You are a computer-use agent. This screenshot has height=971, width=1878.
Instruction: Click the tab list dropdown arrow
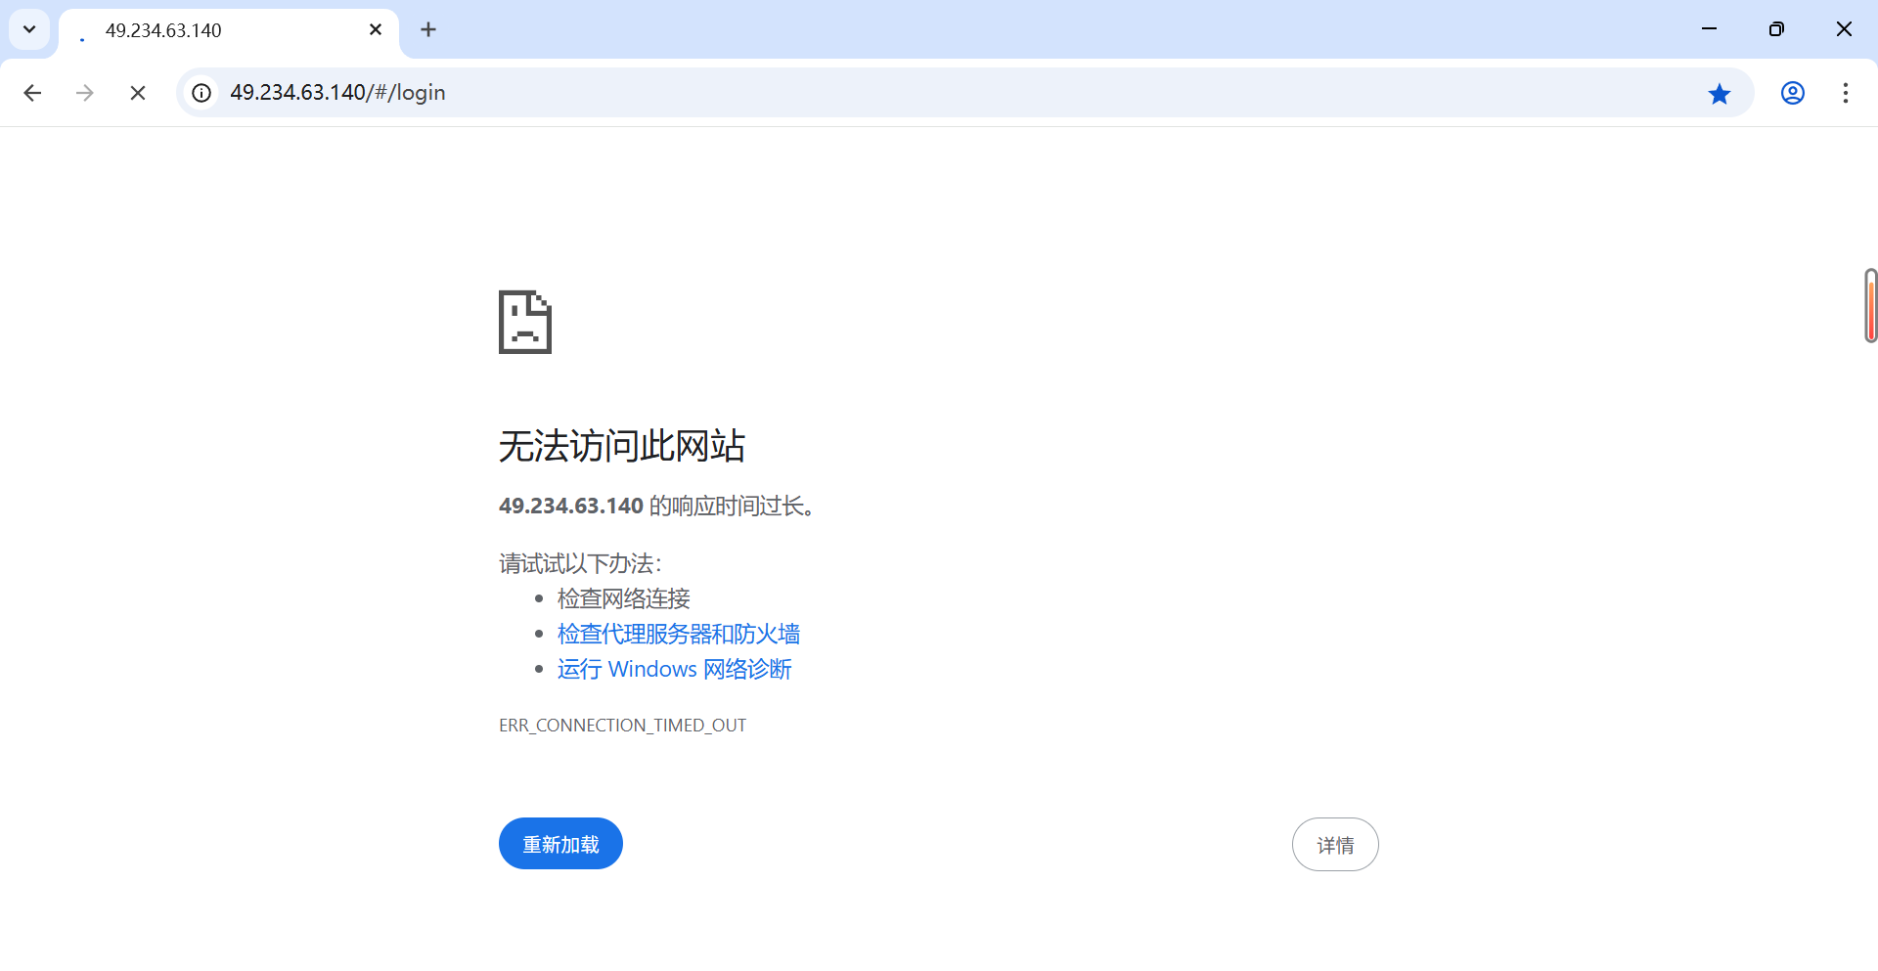(28, 29)
